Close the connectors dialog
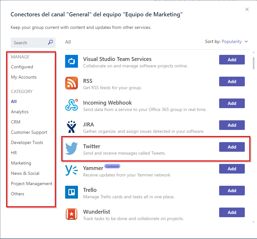Image resolution: width=257 pixels, height=239 pixels. pos(247,9)
